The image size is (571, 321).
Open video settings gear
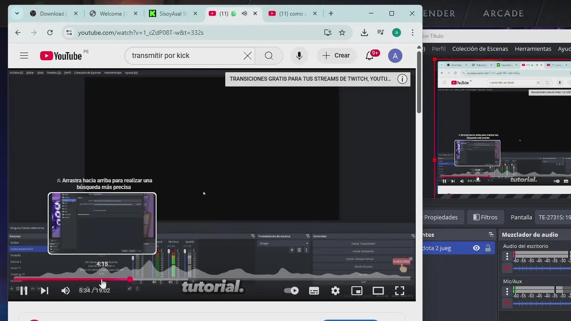335,291
